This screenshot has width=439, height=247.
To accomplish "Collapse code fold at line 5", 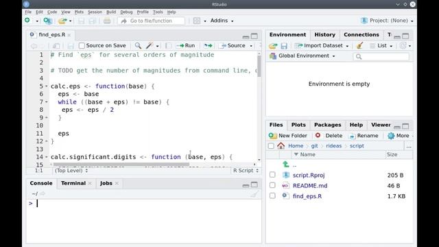I will pyautogui.click(x=47, y=86).
